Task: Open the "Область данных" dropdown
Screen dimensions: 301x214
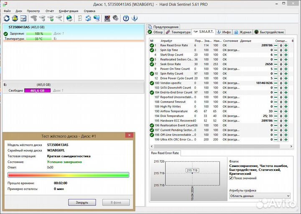Action: click(260, 196)
